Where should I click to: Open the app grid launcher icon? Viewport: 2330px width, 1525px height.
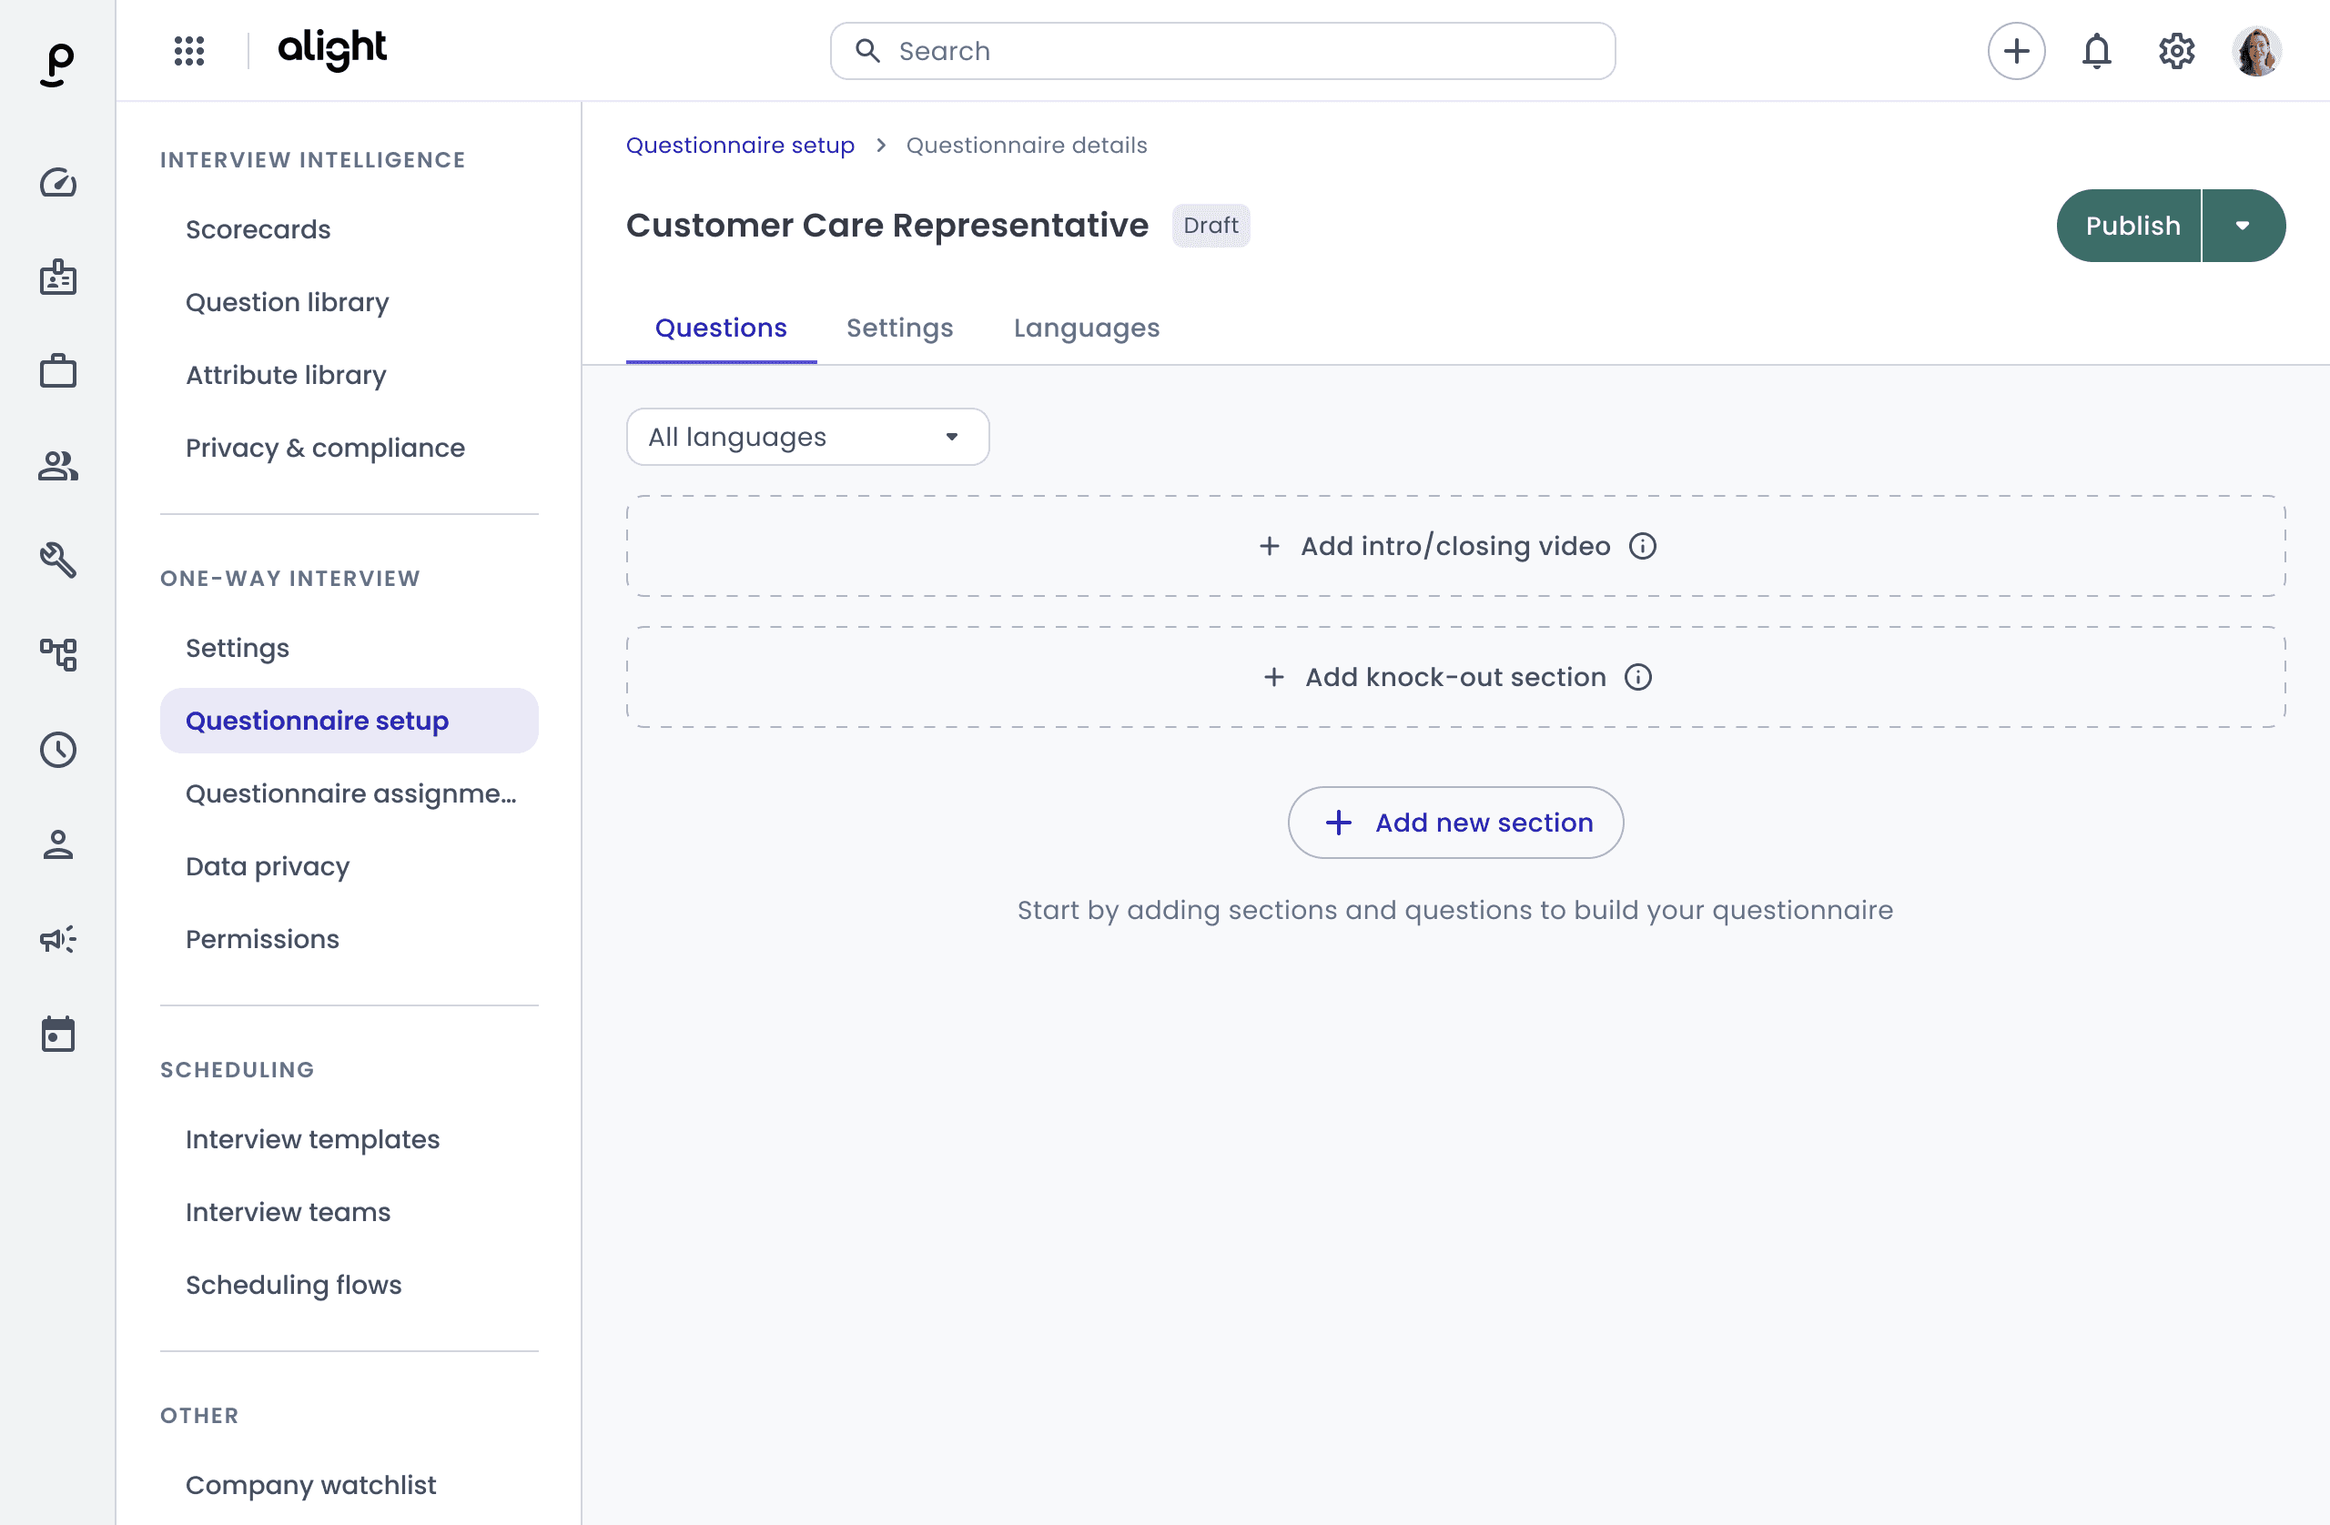[189, 51]
